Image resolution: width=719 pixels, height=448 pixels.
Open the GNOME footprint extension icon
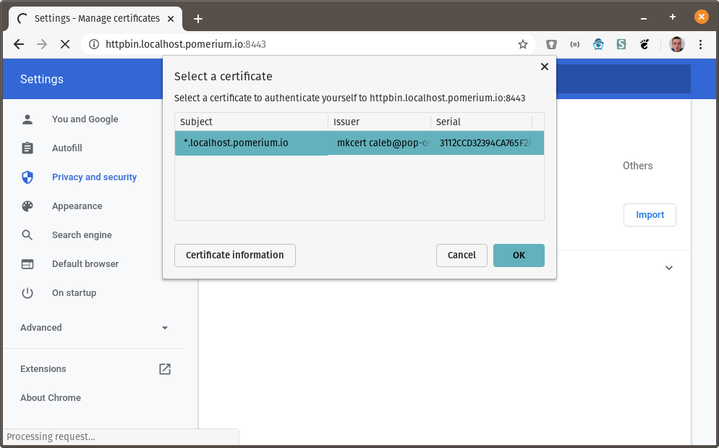click(x=644, y=44)
